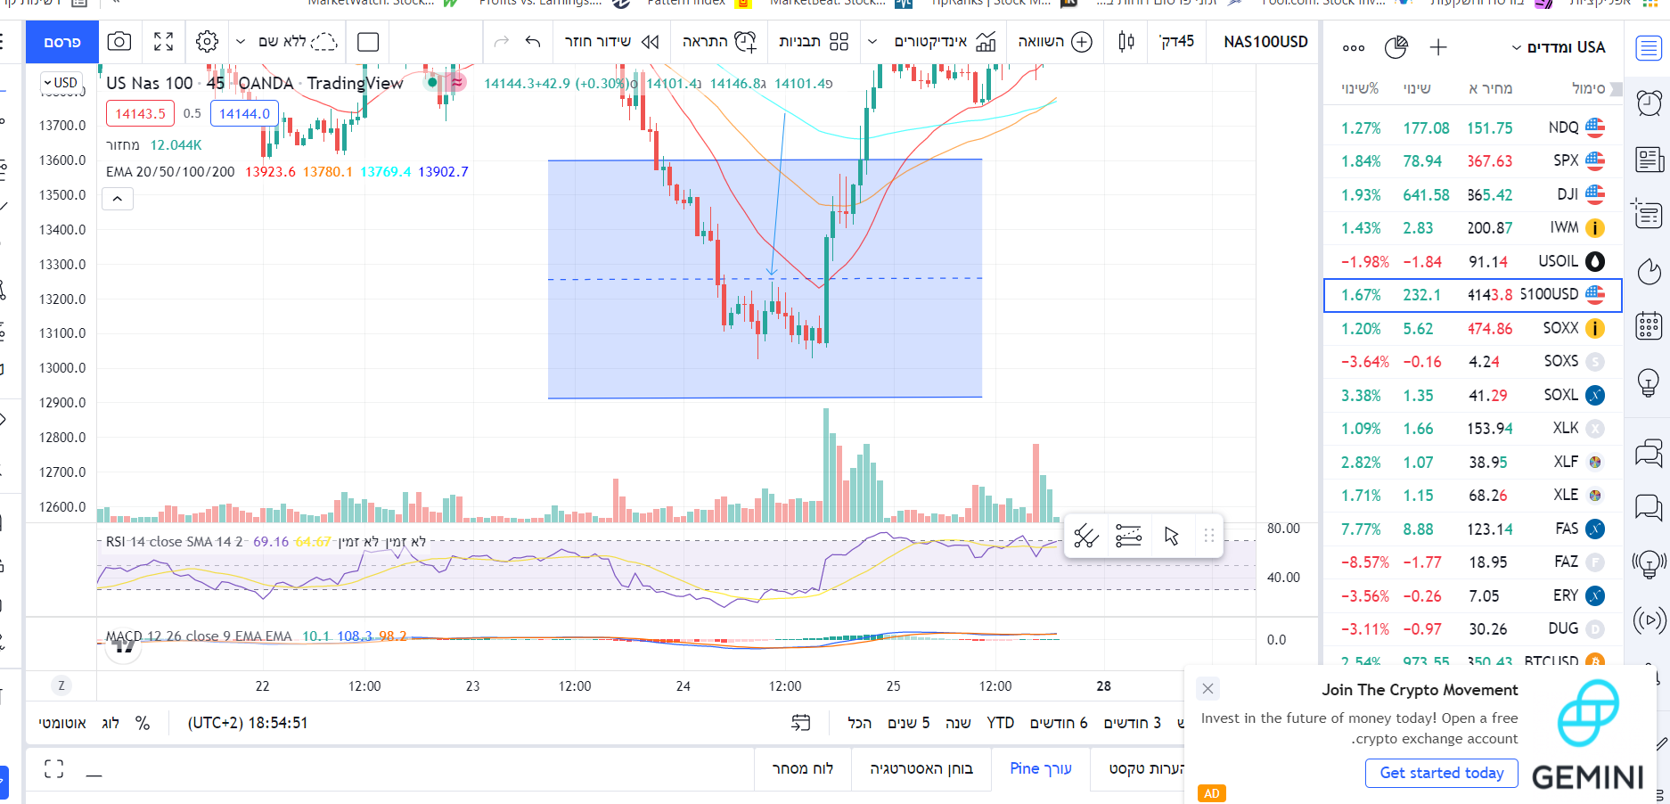This screenshot has height=804, width=1670.
Task: Open the data window list icon in the right sidebar
Action: pyautogui.click(x=1649, y=215)
